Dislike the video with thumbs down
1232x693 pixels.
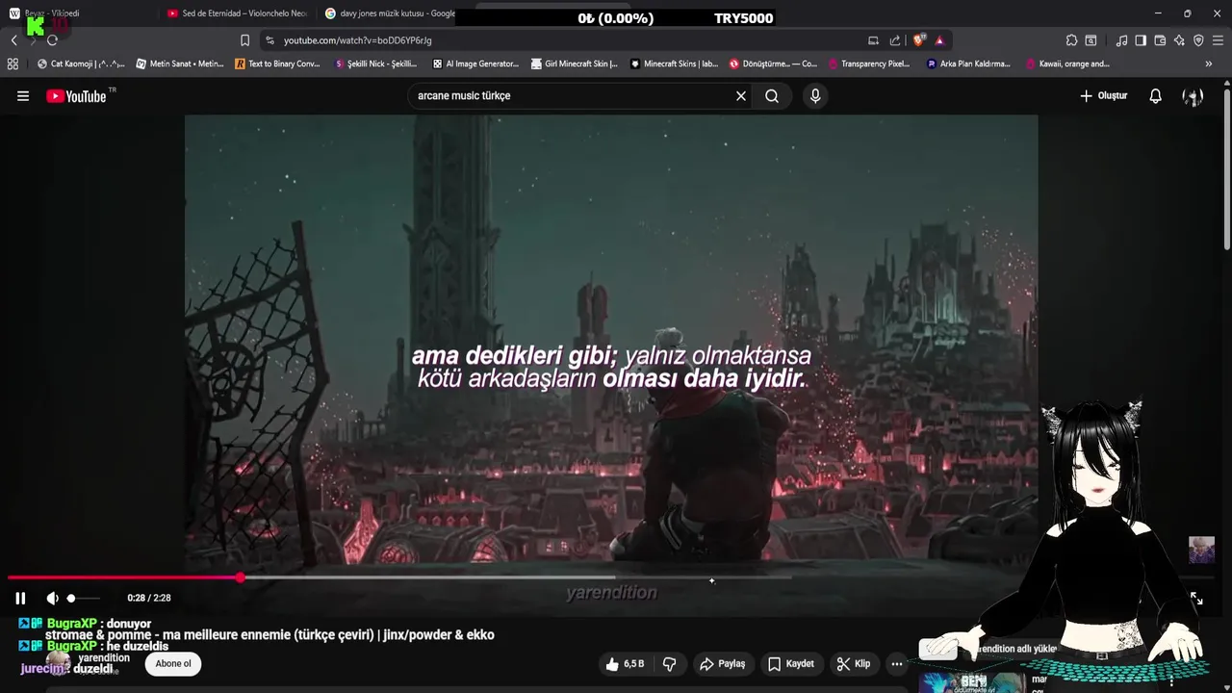670,664
